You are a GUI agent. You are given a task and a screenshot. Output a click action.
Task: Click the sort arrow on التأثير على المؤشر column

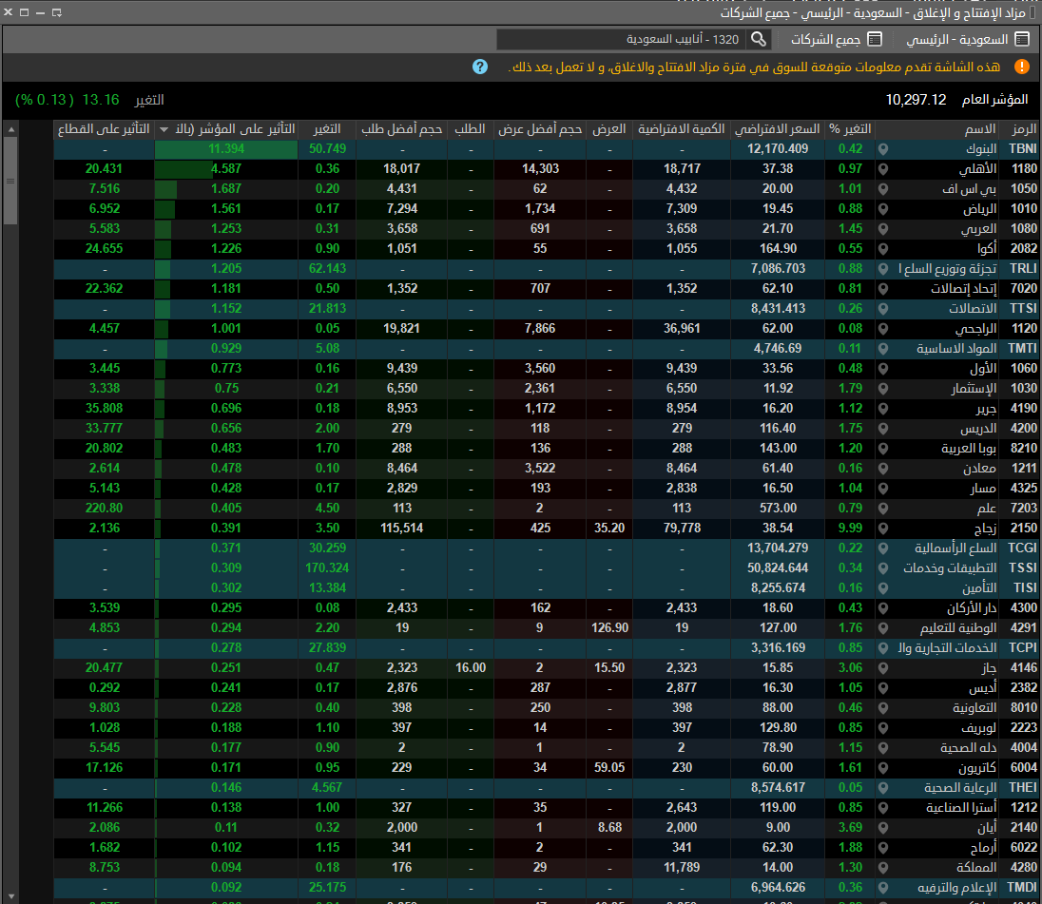pyautogui.click(x=164, y=129)
